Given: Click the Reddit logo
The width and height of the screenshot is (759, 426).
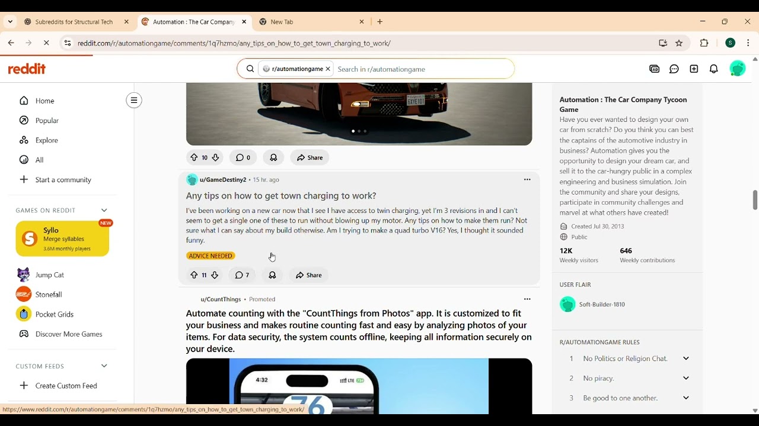Looking at the screenshot, I should tap(27, 69).
